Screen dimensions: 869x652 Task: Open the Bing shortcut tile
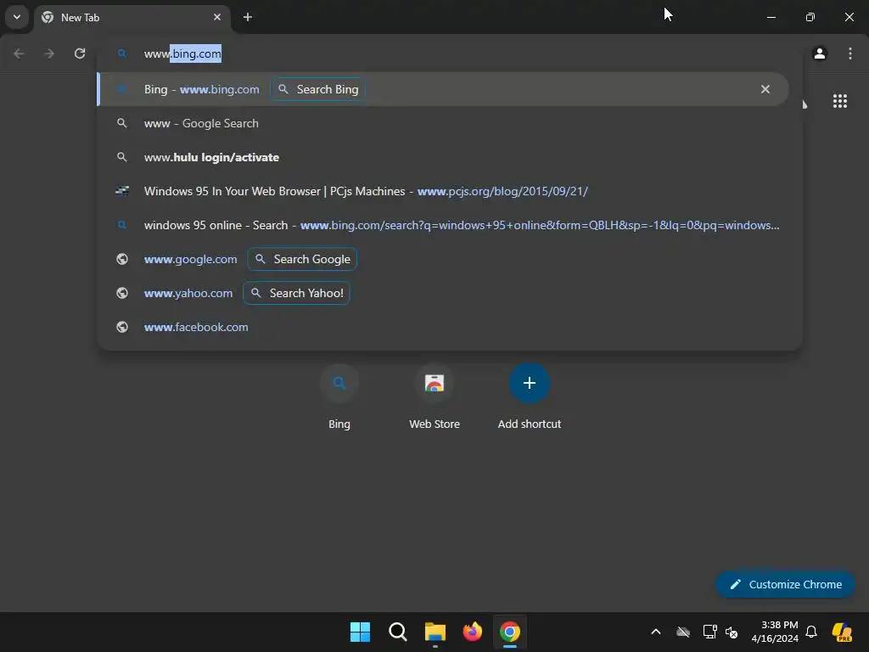click(x=339, y=396)
